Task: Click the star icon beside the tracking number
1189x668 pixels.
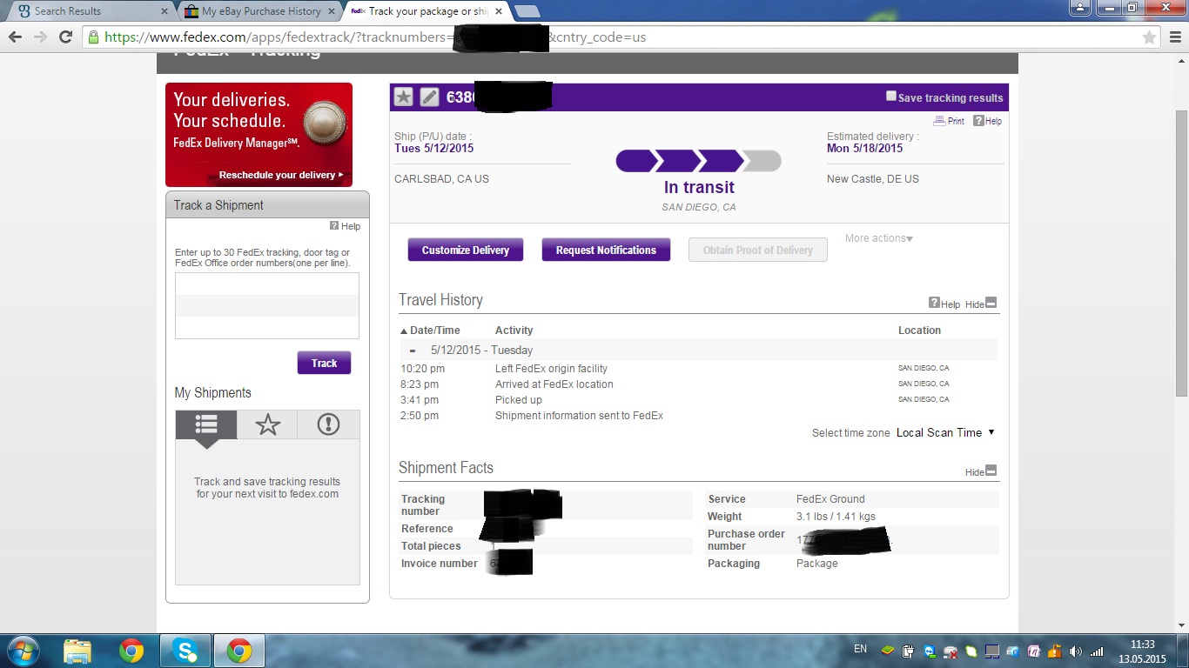Action: click(x=403, y=97)
